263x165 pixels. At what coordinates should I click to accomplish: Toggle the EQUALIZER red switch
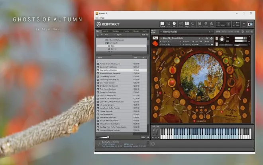(x=194, y=121)
